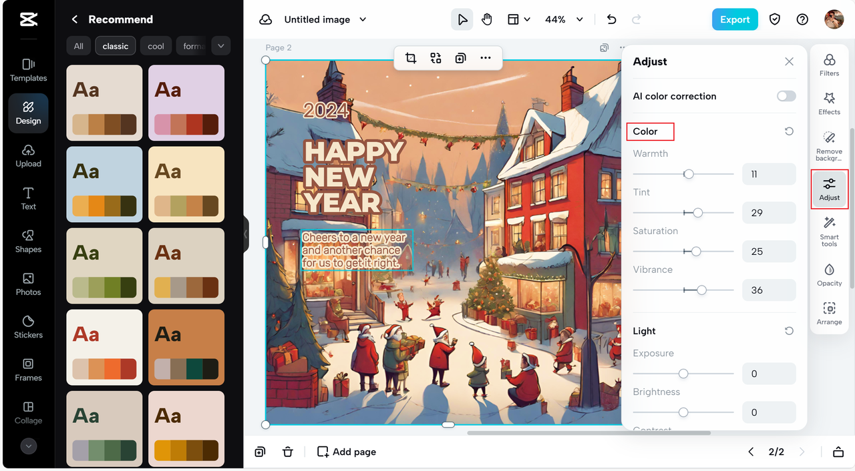This screenshot has height=471, width=855.
Task: Close the Adjust panel
Action: (789, 61)
